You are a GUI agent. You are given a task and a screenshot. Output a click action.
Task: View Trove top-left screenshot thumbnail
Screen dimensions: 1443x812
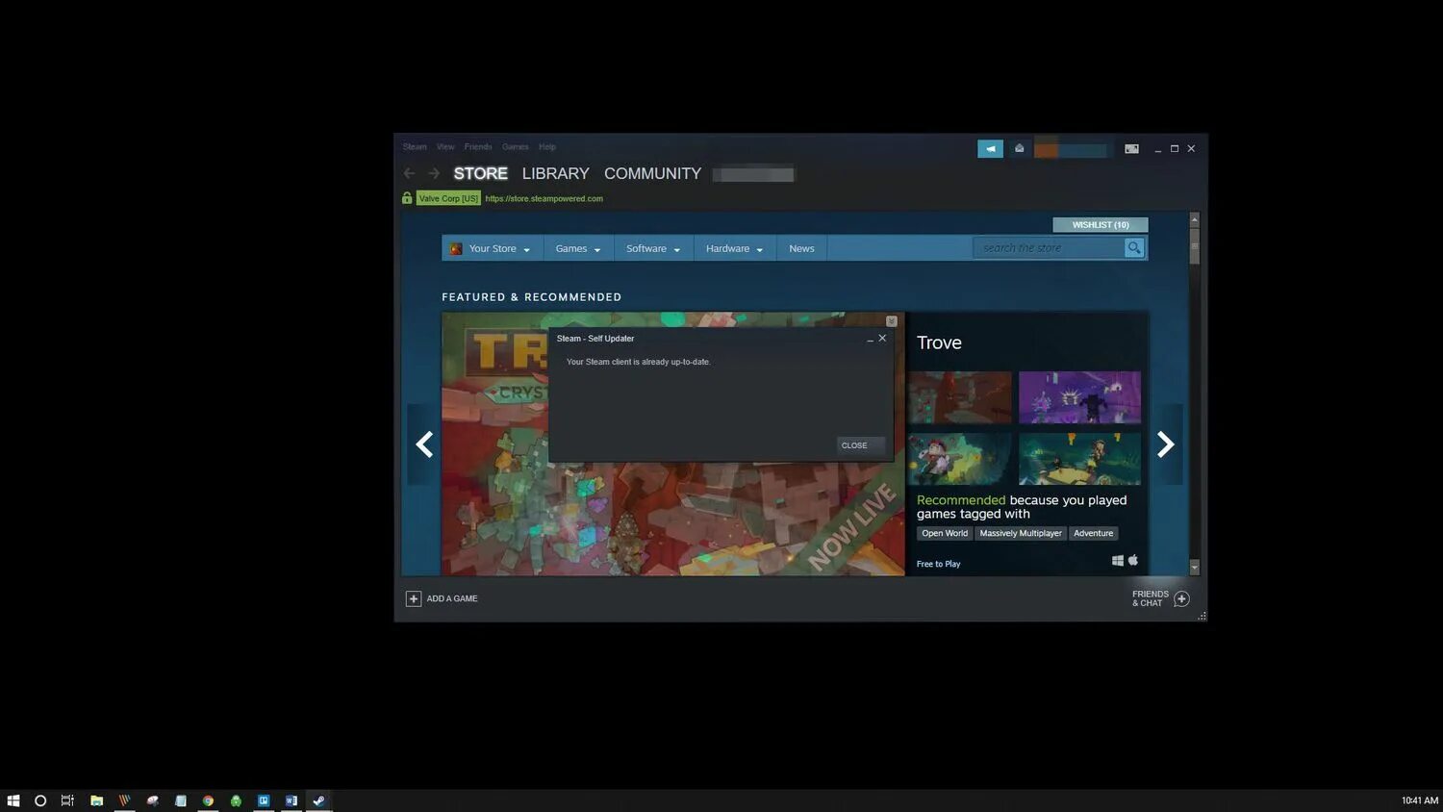pos(959,397)
